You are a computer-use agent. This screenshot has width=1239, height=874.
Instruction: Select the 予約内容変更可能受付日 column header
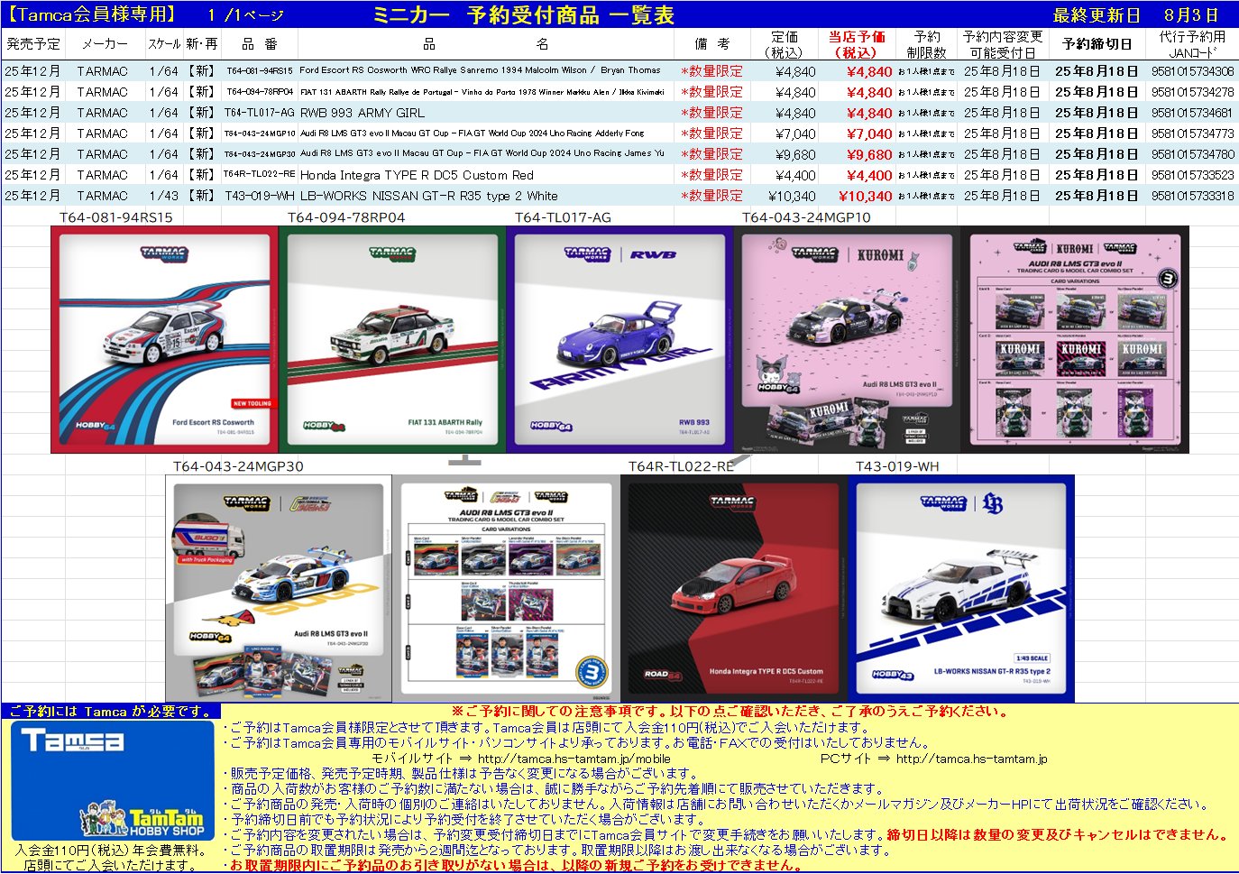[1002, 44]
